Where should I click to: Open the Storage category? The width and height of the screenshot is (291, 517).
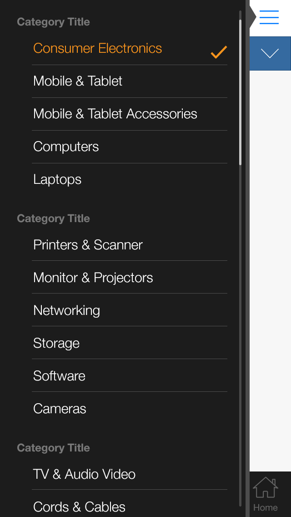pos(56,343)
